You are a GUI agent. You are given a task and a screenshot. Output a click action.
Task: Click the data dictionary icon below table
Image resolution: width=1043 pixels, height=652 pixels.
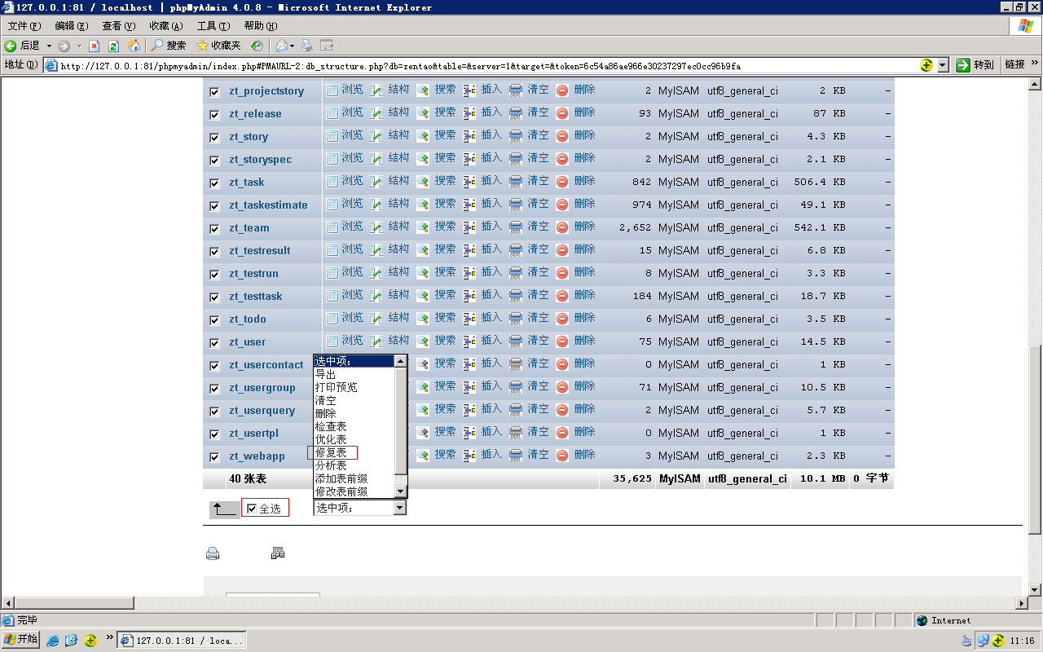coord(278,554)
